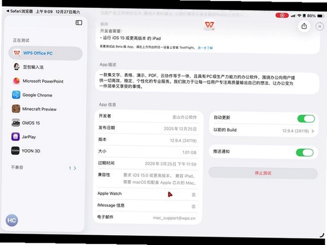Tap the battery status indicator
Screen dimensions: 327x245
tap(320, 16)
